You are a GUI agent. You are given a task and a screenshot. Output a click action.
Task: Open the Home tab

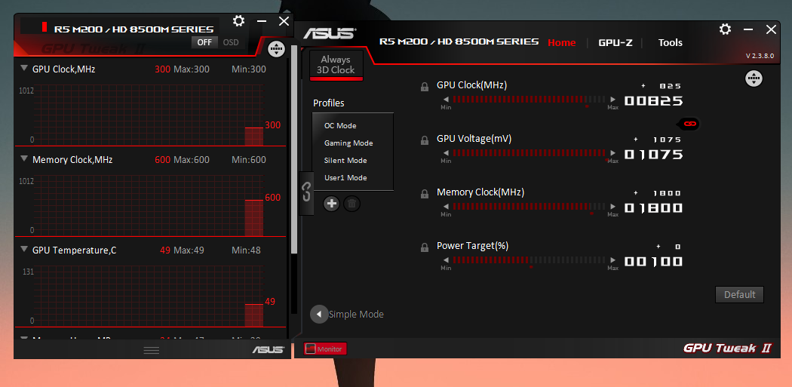(x=562, y=42)
